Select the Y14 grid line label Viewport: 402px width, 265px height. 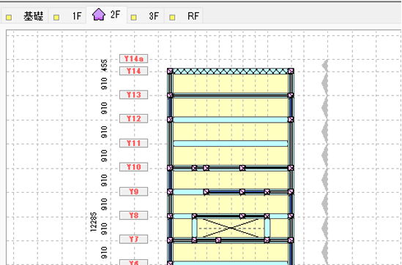pos(133,71)
